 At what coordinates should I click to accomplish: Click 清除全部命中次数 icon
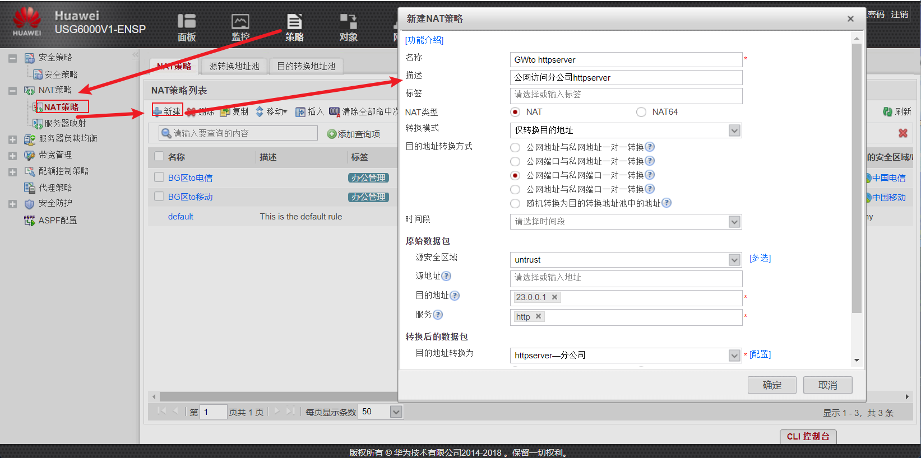335,112
